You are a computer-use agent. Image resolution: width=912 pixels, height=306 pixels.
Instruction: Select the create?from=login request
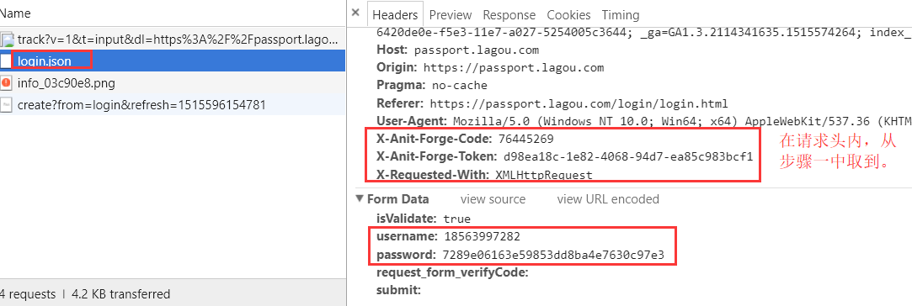pyautogui.click(x=173, y=104)
